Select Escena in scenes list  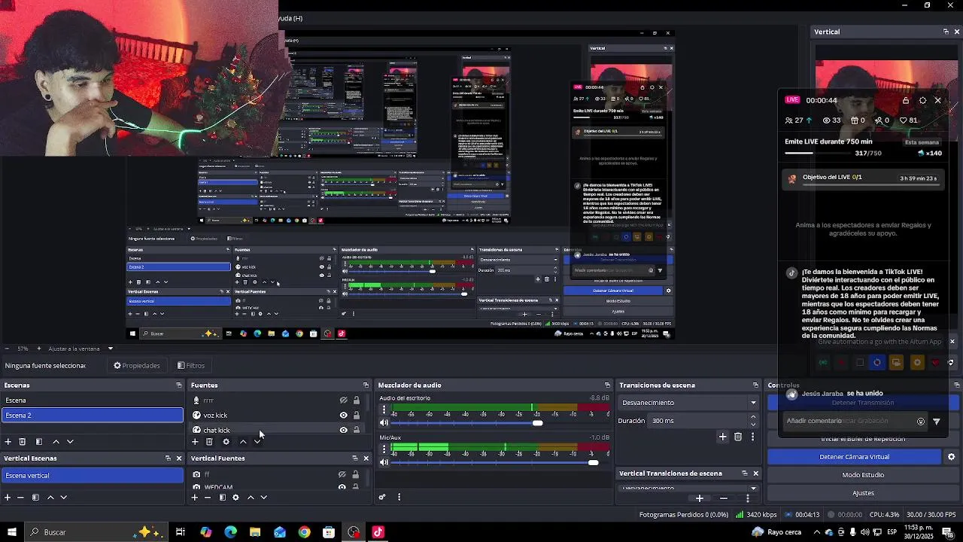tap(92, 400)
